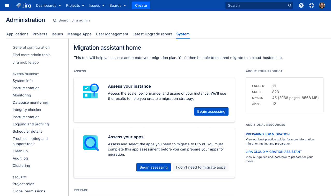Open the user profile avatar
This screenshot has width=331, height=196.
(322, 5)
